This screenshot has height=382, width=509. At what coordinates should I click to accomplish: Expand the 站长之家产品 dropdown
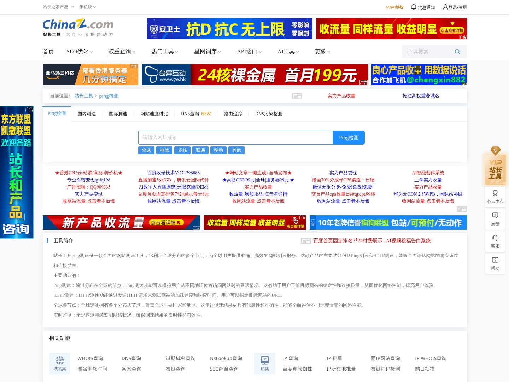(x=58, y=7)
